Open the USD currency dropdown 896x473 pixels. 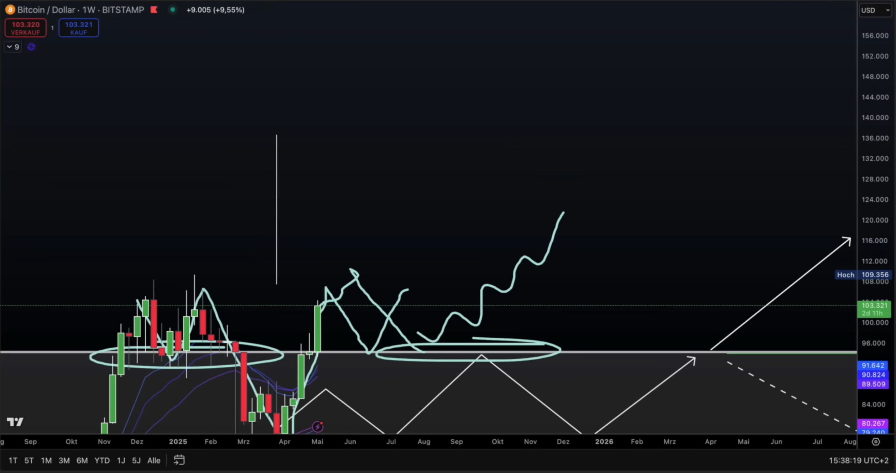point(875,10)
